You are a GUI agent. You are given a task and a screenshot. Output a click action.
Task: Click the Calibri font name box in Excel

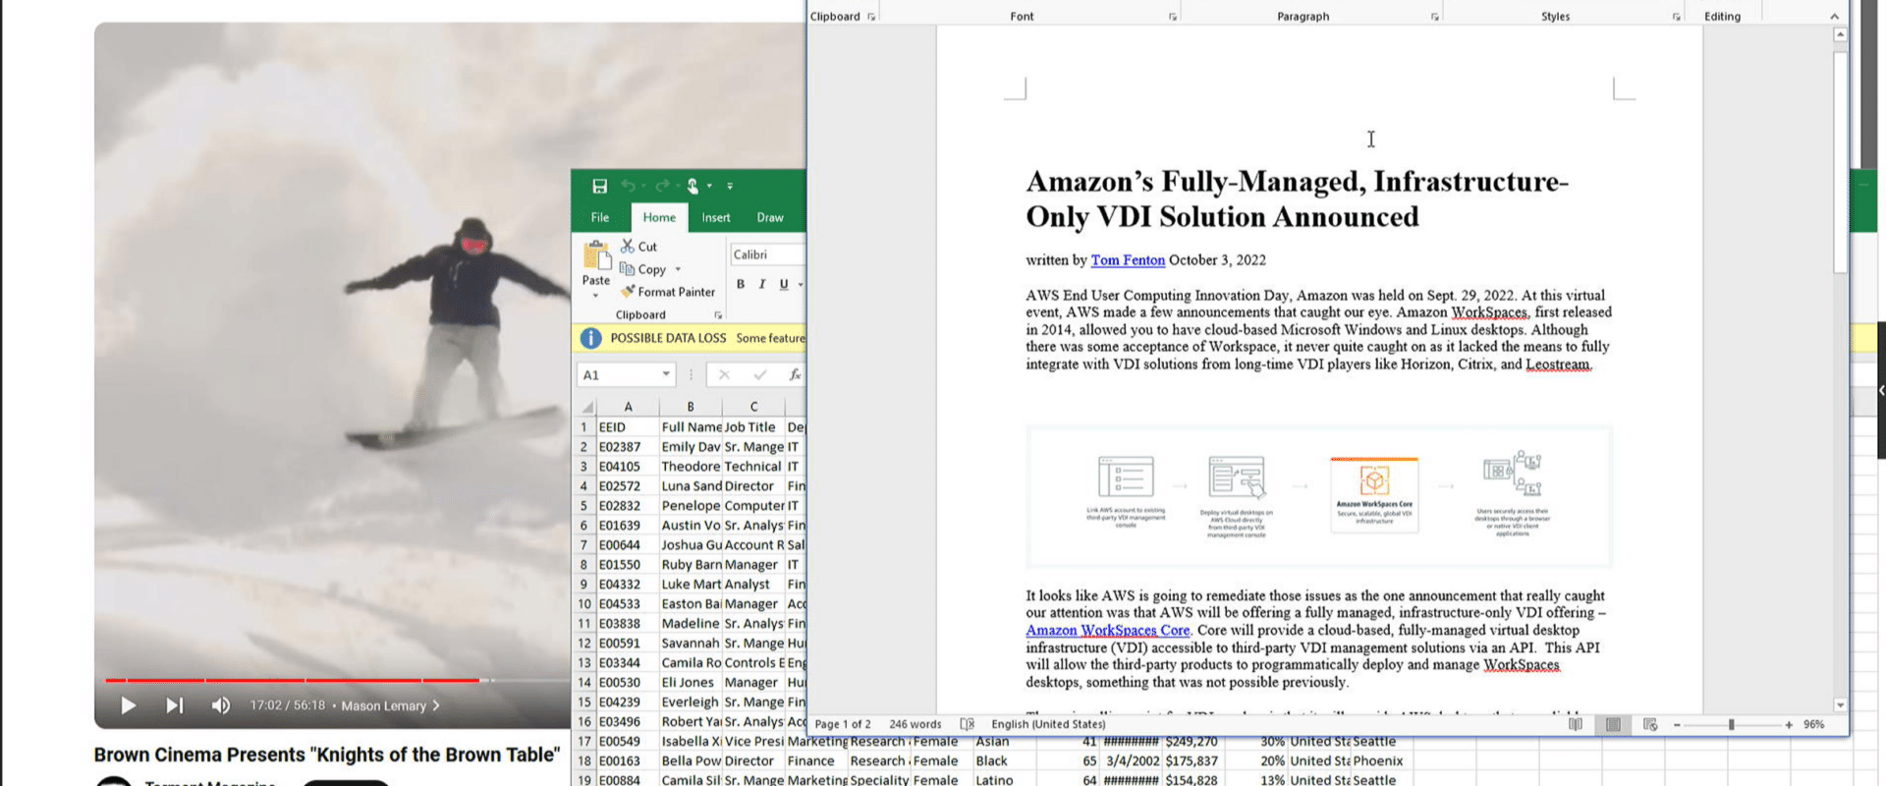[767, 254]
